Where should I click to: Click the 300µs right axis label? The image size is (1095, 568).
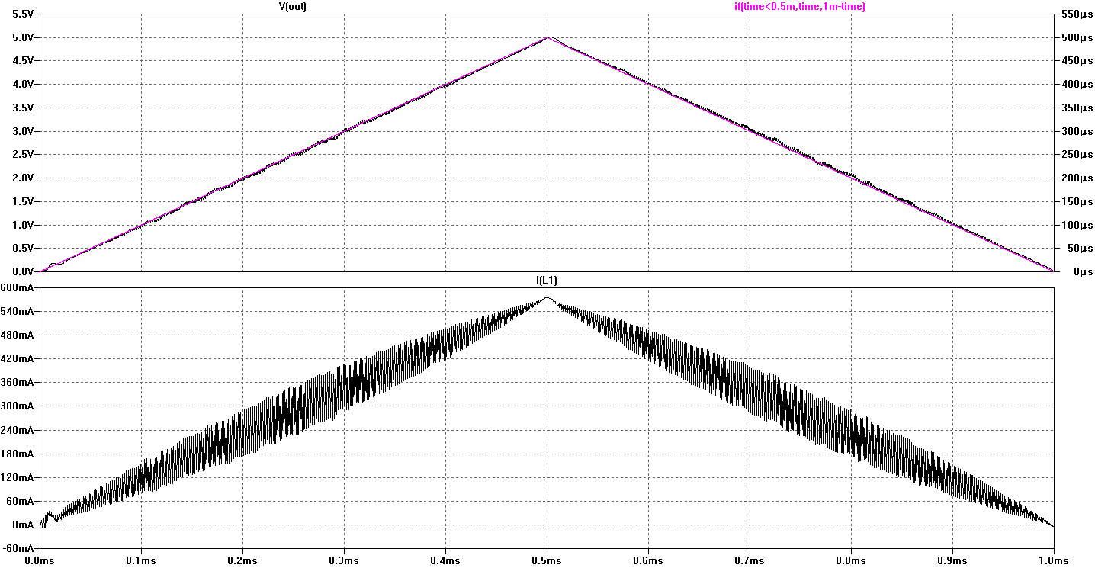pyautogui.click(x=1077, y=131)
